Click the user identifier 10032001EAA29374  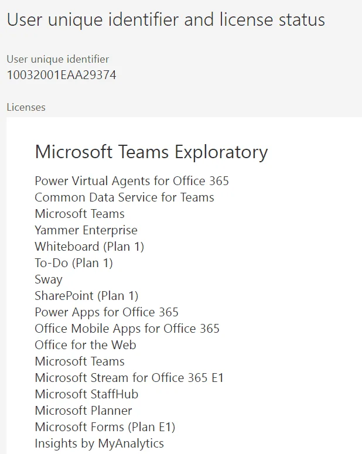[x=62, y=75]
